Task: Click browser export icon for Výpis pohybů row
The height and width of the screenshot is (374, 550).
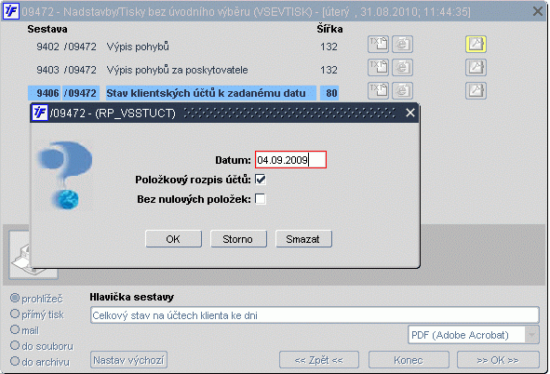Action: tap(402, 44)
